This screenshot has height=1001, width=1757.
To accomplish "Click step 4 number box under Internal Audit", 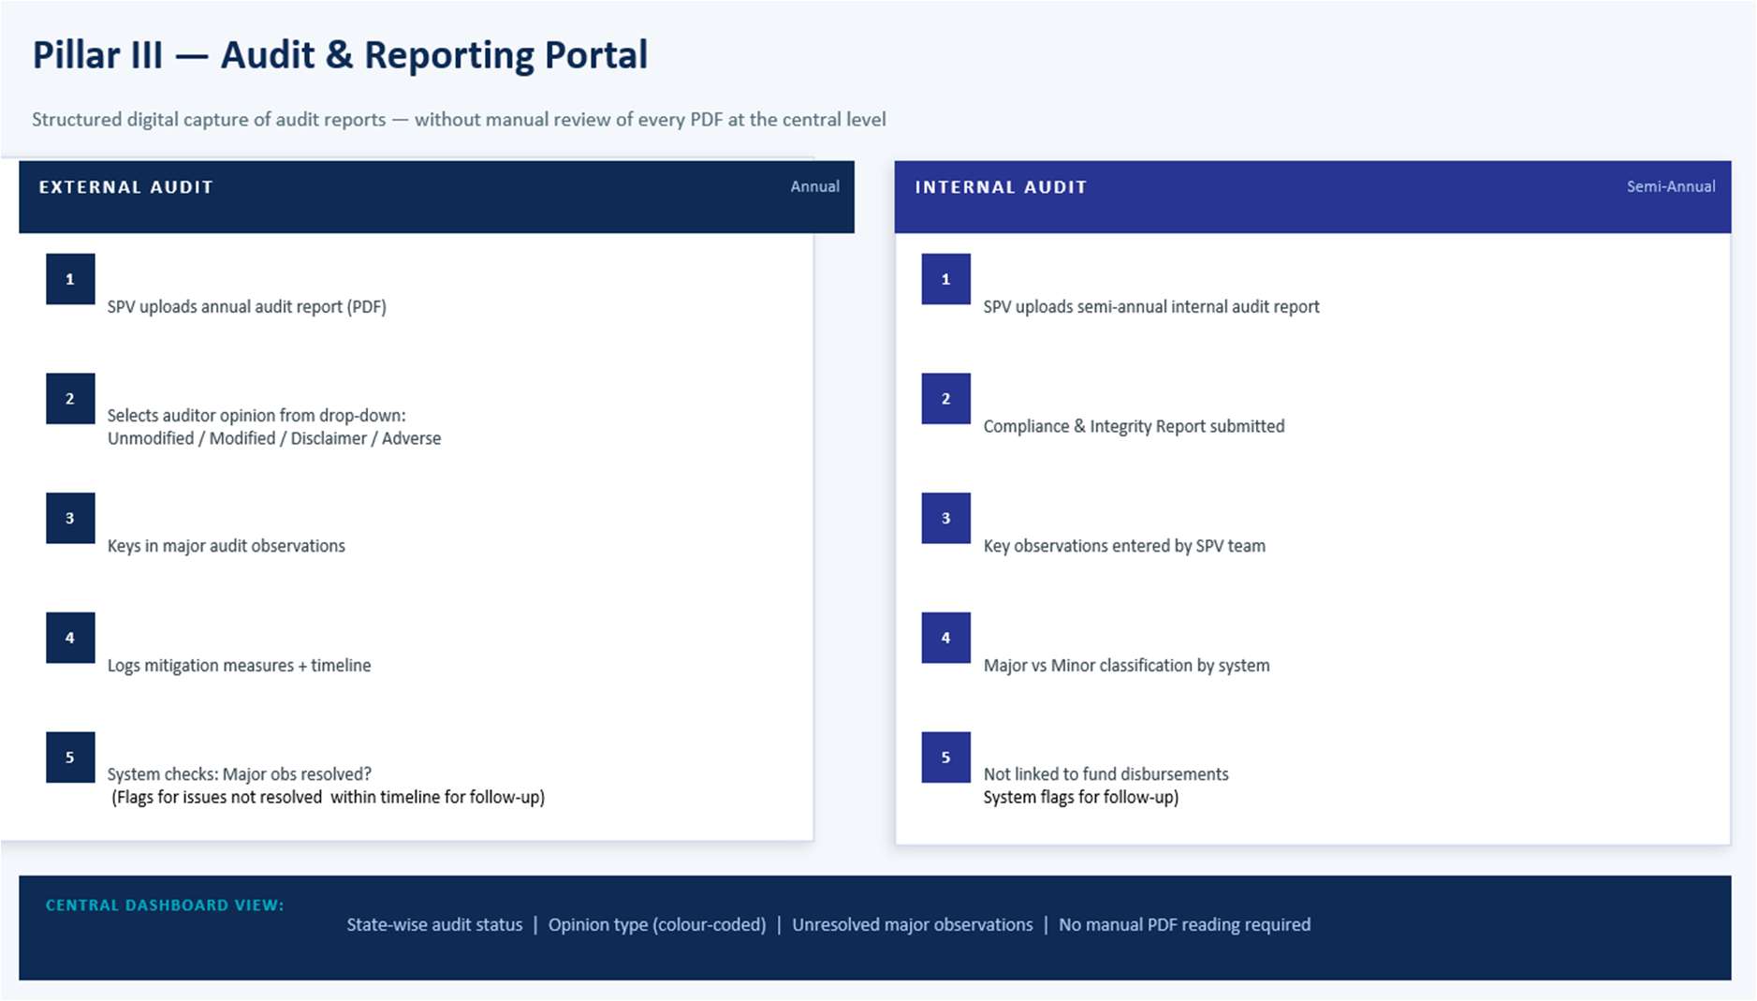I will tap(945, 638).
